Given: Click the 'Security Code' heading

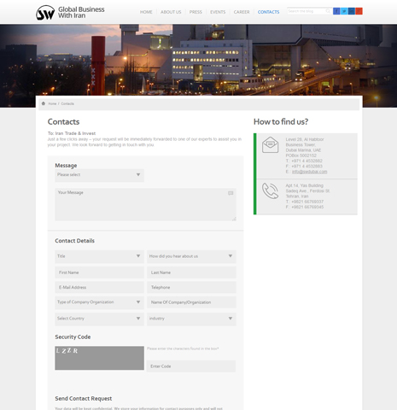Looking at the screenshot, I should (x=73, y=337).
